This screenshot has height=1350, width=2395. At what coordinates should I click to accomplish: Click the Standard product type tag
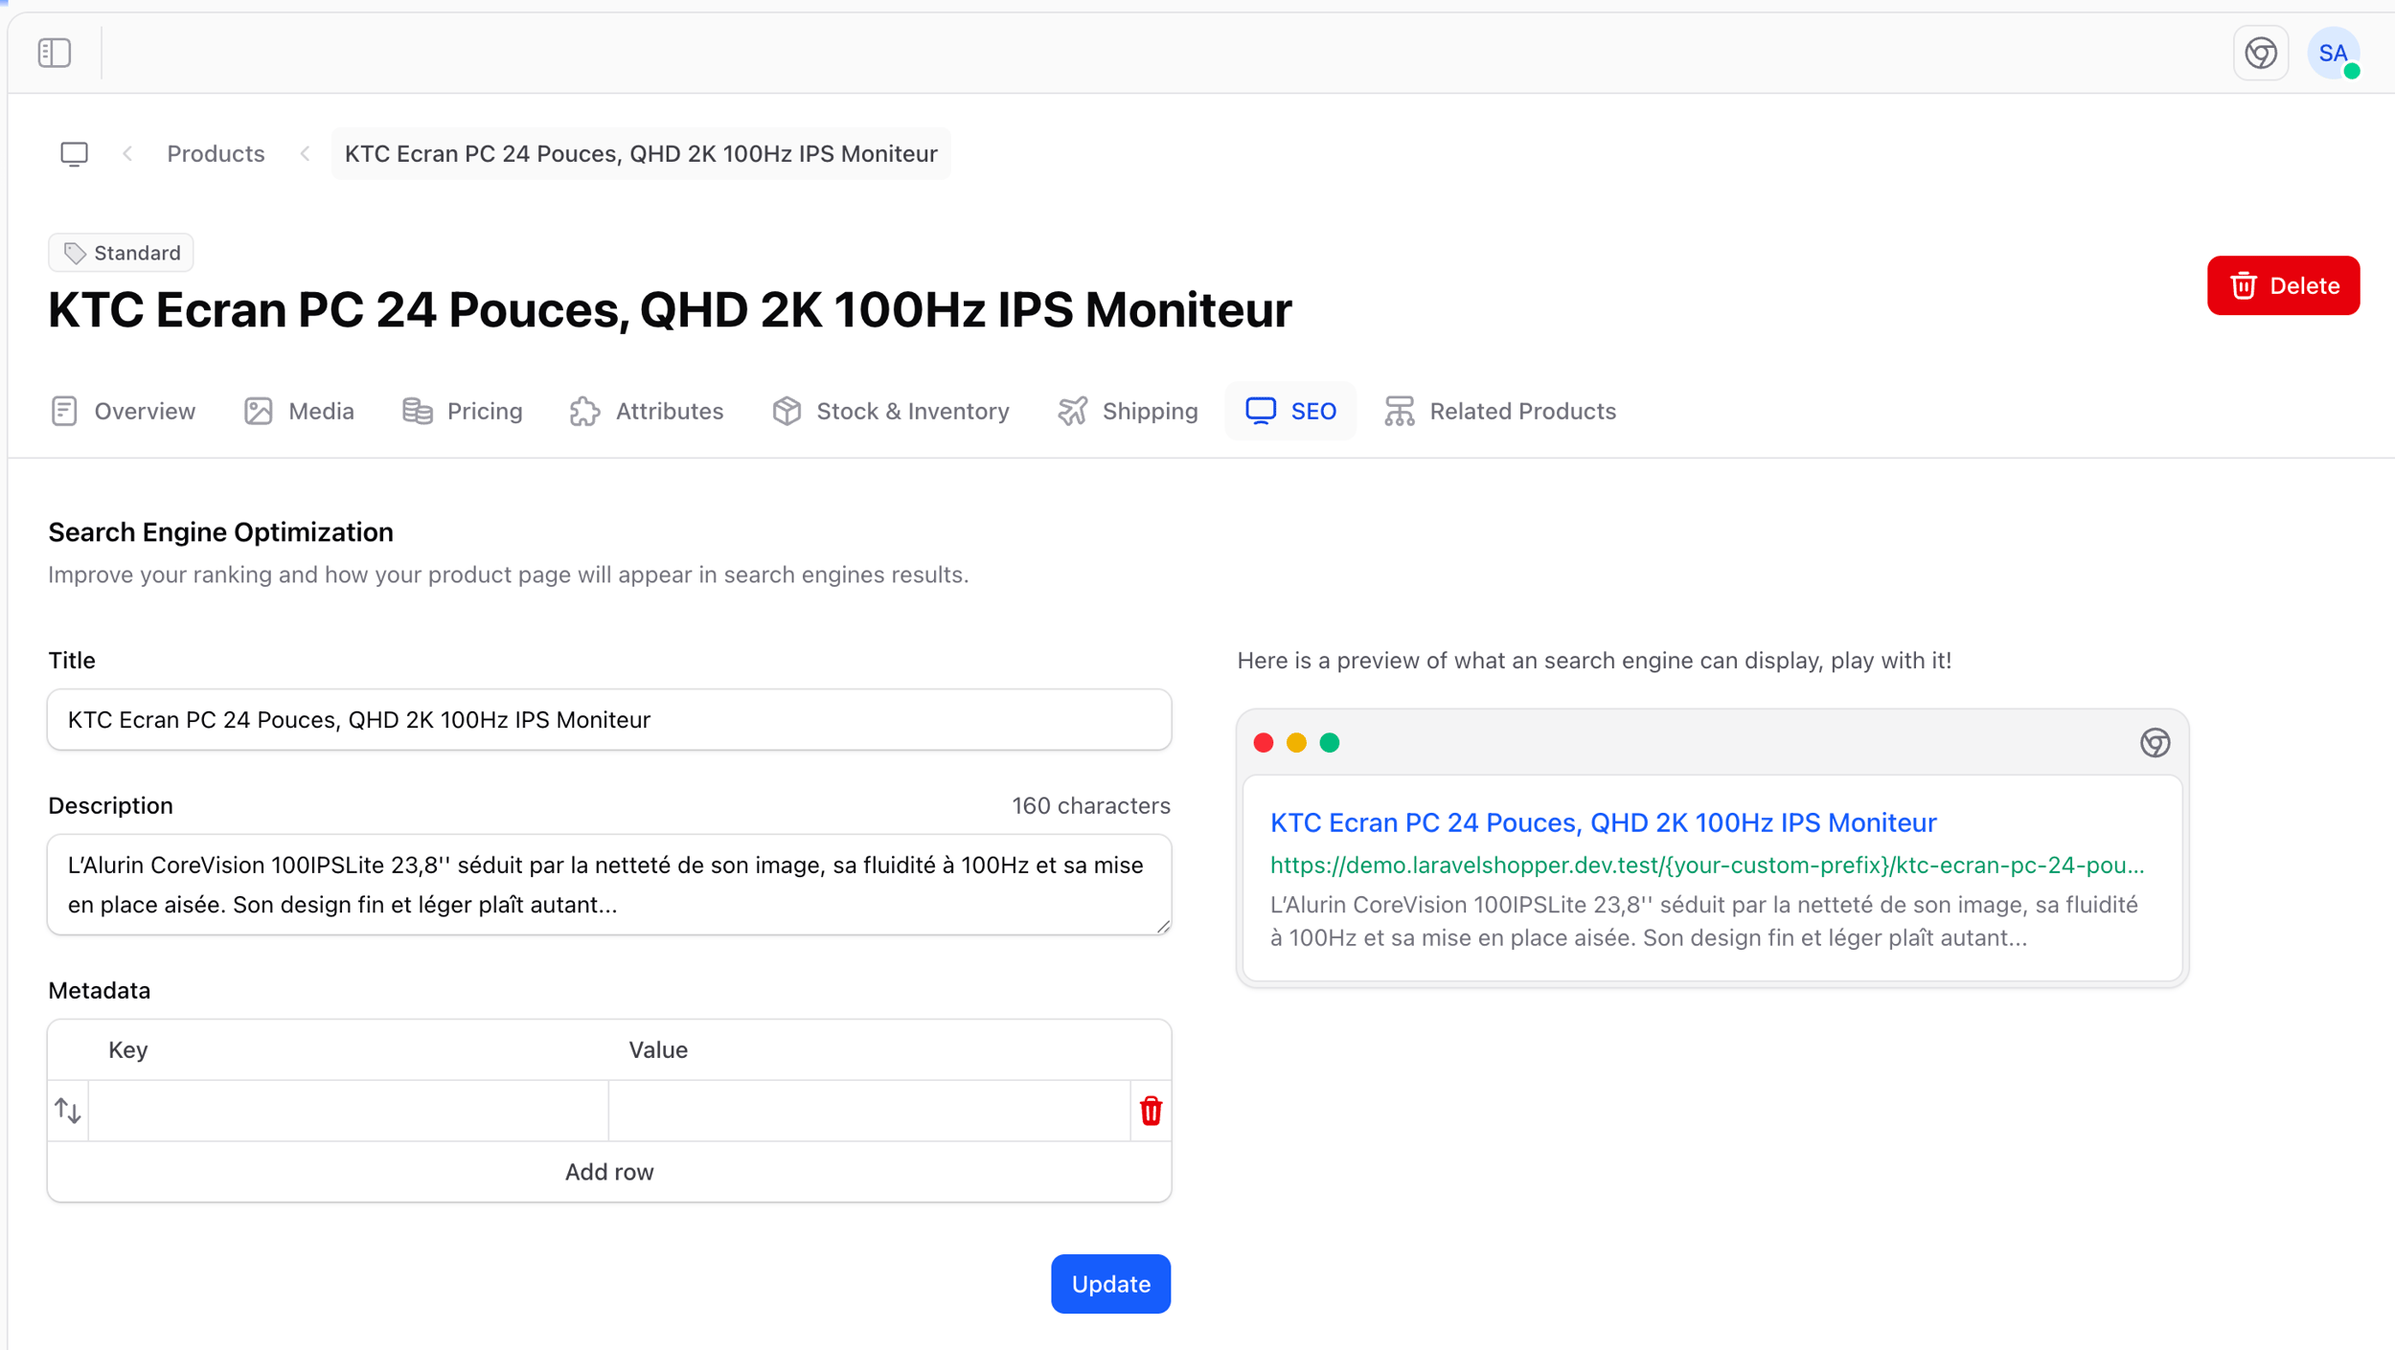(122, 253)
